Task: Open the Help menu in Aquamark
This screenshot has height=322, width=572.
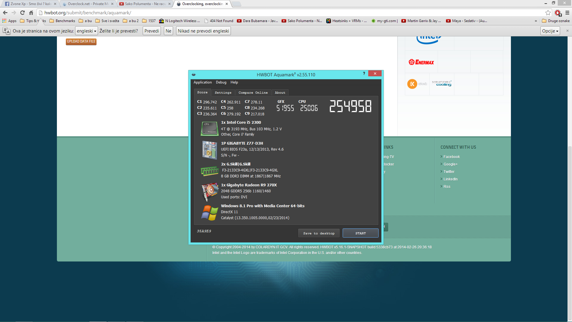Action: coord(234,82)
